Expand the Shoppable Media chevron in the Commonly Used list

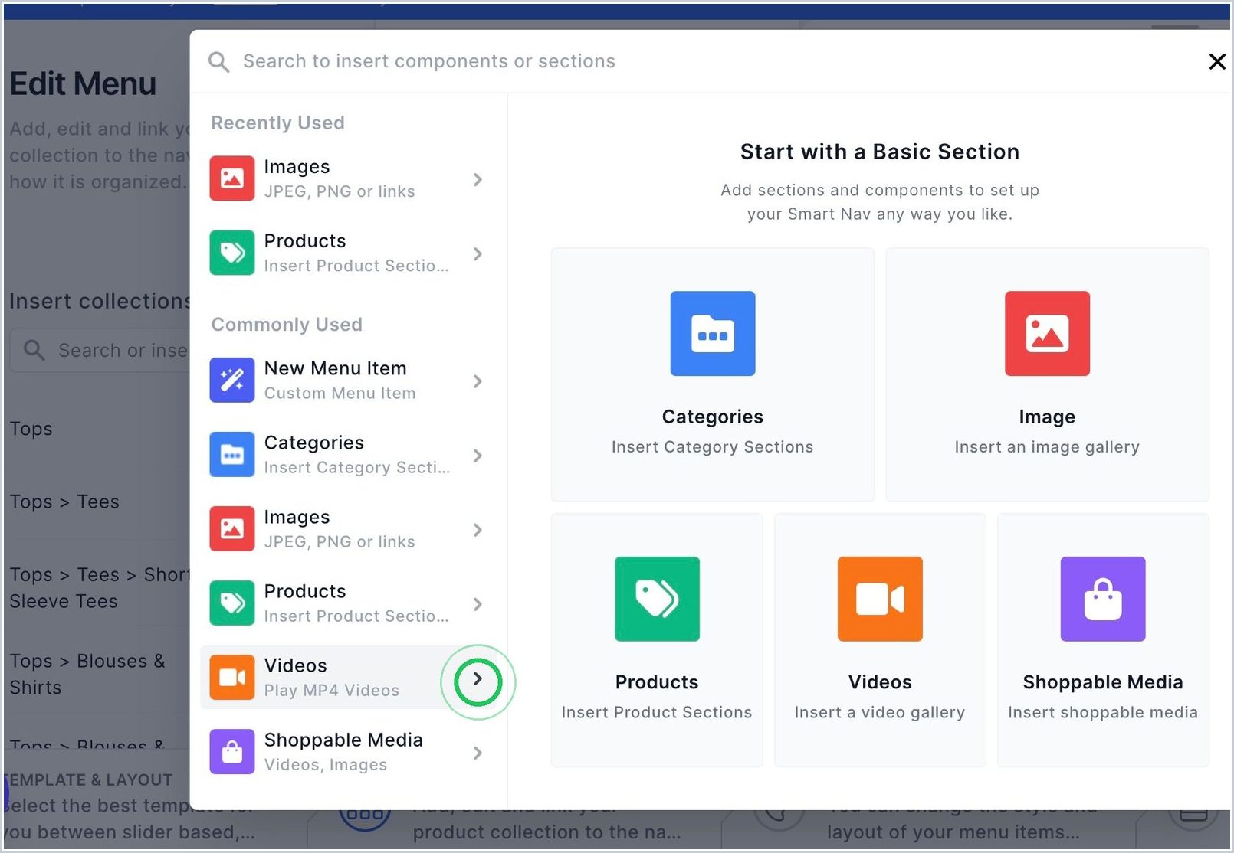pos(478,753)
